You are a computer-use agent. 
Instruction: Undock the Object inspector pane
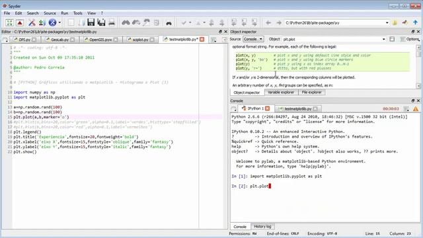pyautogui.click(x=412, y=32)
